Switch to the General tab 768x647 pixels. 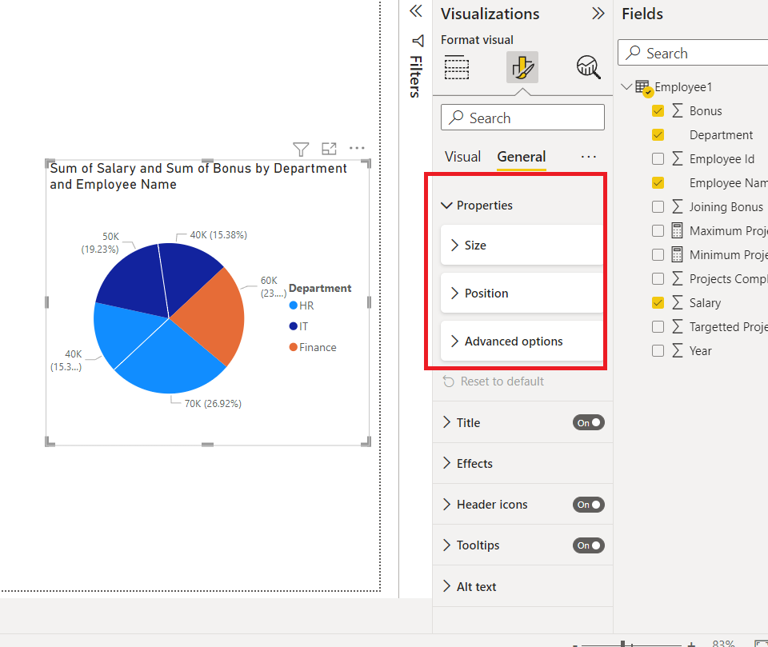521,157
